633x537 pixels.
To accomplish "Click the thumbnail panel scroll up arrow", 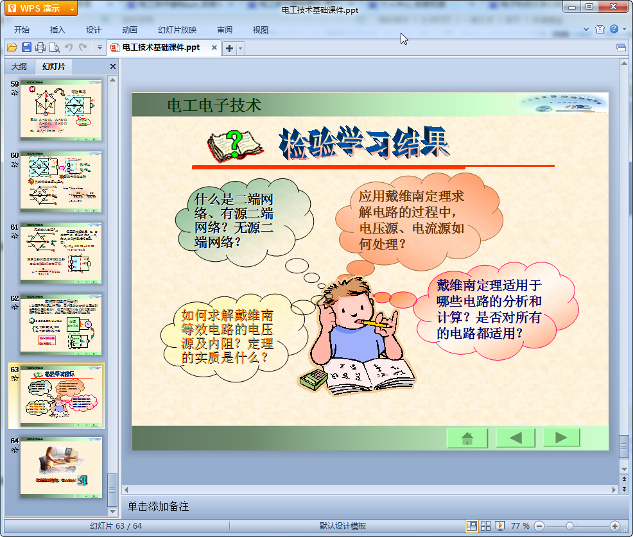I will (x=112, y=80).
